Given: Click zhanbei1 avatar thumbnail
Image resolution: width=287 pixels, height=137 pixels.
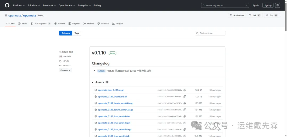Looking at the screenshot, I should tap(60, 56).
